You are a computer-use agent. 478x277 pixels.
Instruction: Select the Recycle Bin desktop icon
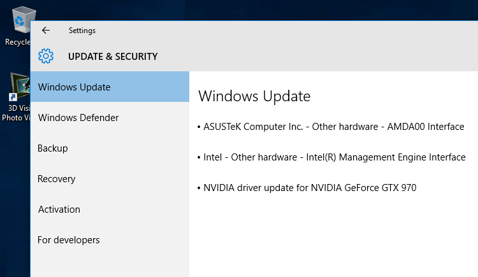[x=19, y=22]
